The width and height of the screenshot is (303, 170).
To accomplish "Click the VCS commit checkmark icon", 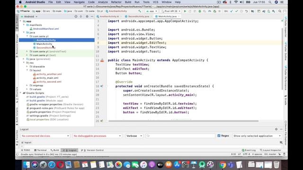I will click(x=236, y=11).
